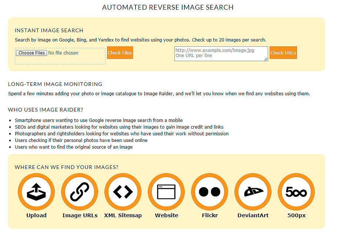Click the Upload label text
The height and width of the screenshot is (235, 337).
36,215
